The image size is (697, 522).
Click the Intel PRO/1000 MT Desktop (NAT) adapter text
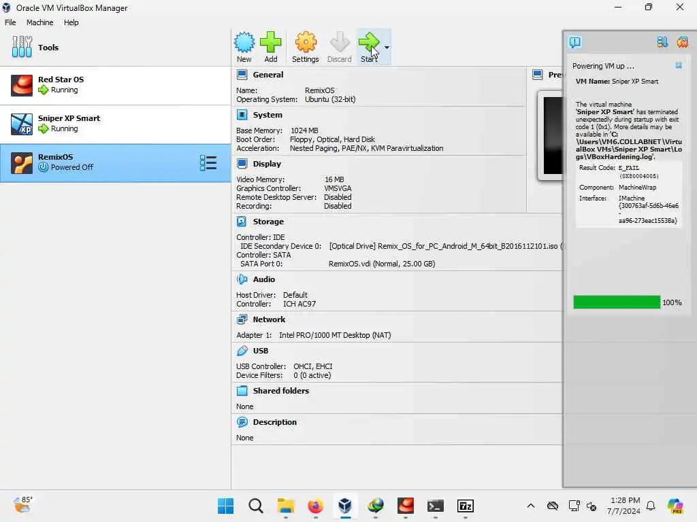point(335,335)
